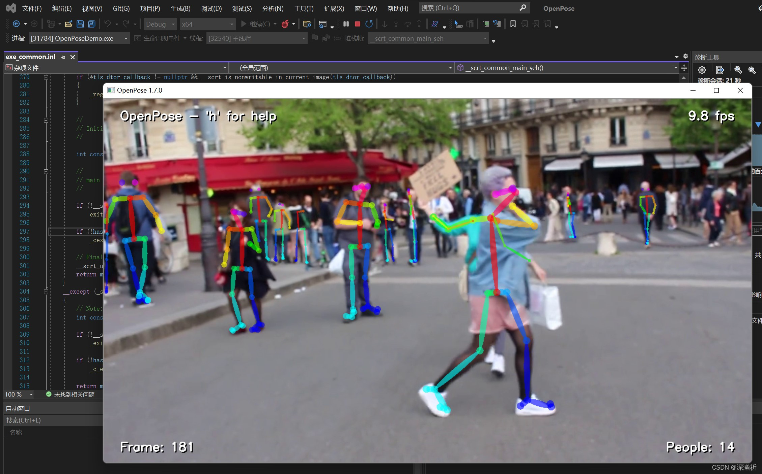Screen dimensions: 762x474
Task: Click the top 搜索 (Ctrl+Q) search box
Action: pyautogui.click(x=469, y=8)
